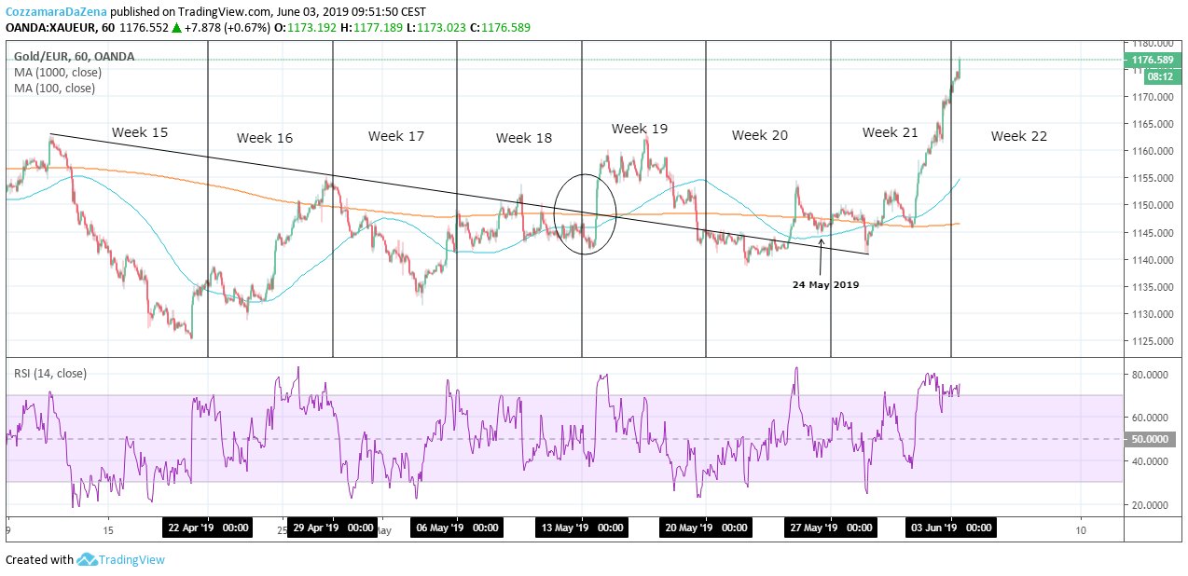
Task: Select the Week 21 text annotation
Action: [x=891, y=132]
